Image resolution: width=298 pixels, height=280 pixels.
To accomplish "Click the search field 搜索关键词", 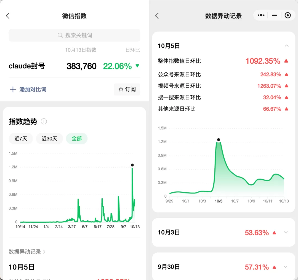I will (74, 35).
